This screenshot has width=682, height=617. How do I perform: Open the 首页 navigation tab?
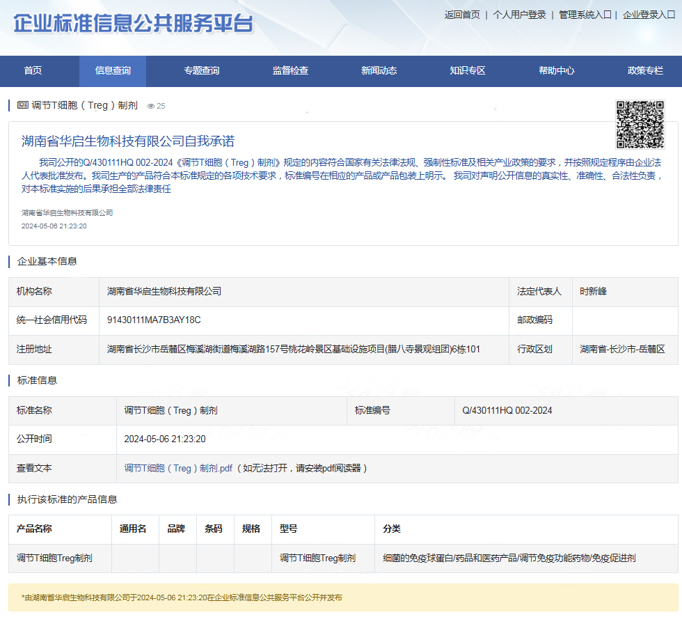[x=33, y=70]
